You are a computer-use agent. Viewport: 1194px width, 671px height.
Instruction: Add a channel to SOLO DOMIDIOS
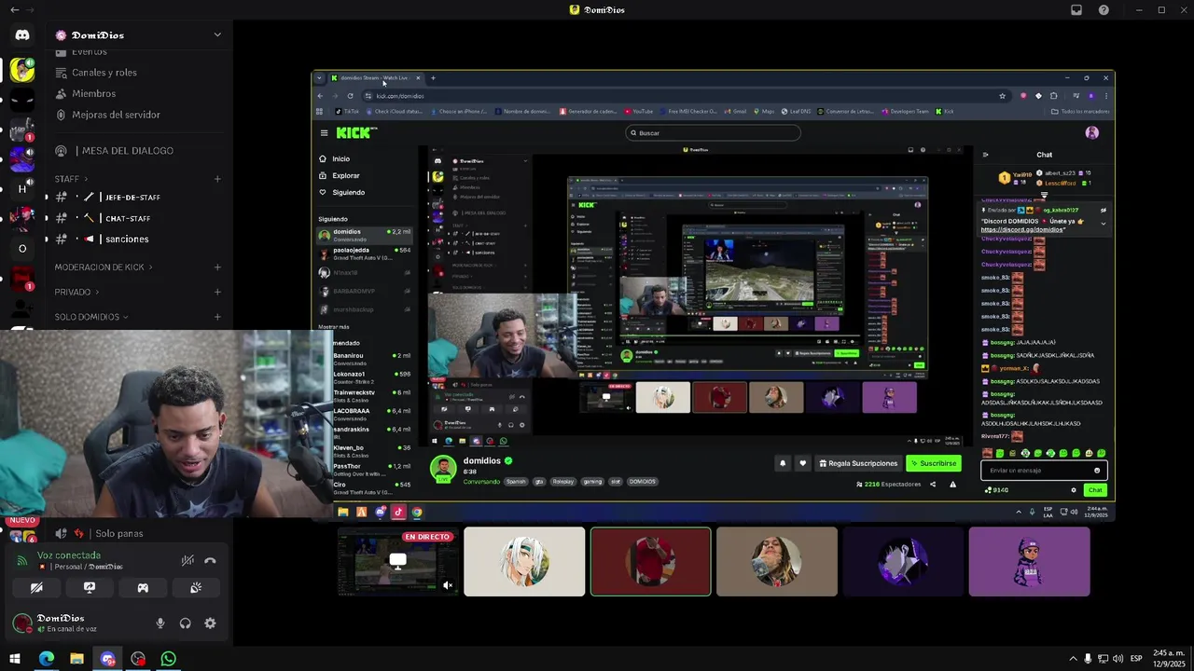[x=217, y=317]
